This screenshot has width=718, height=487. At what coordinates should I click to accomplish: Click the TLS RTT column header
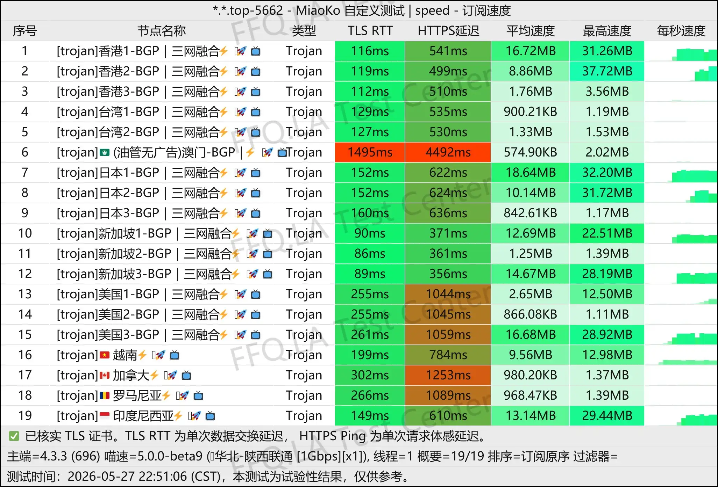[x=370, y=31]
